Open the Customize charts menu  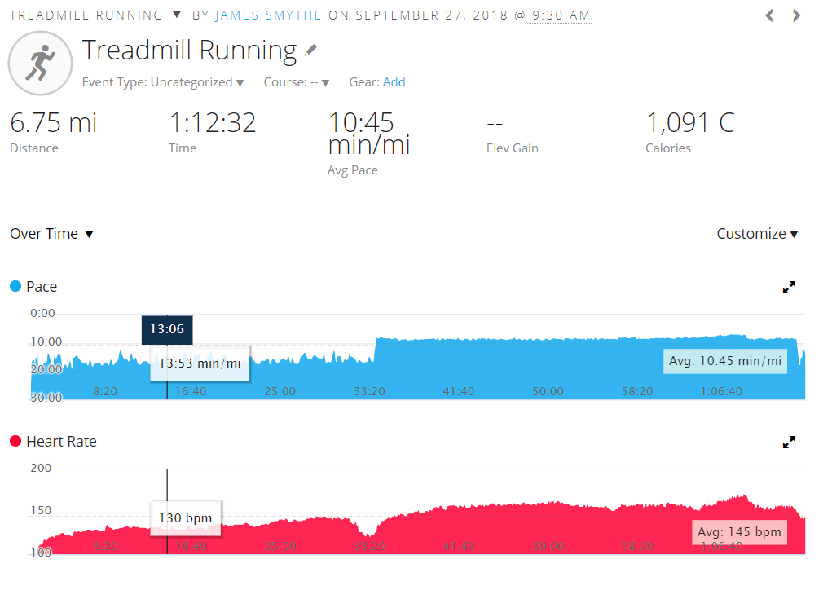tap(757, 234)
